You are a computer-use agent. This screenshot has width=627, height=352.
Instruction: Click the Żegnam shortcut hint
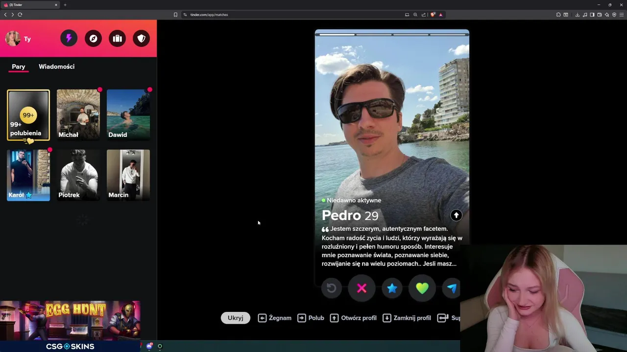(274, 318)
